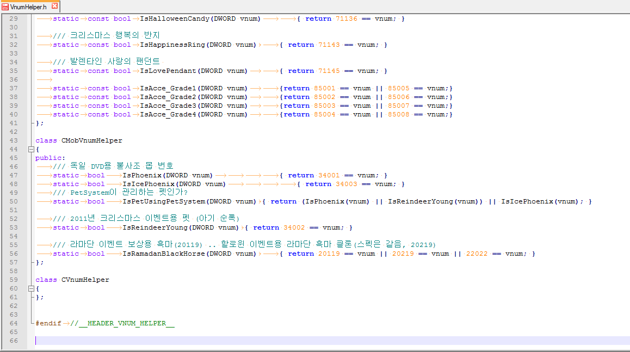Click the closing brace on line 61
This screenshot has width=630, height=352.
pos(39,298)
